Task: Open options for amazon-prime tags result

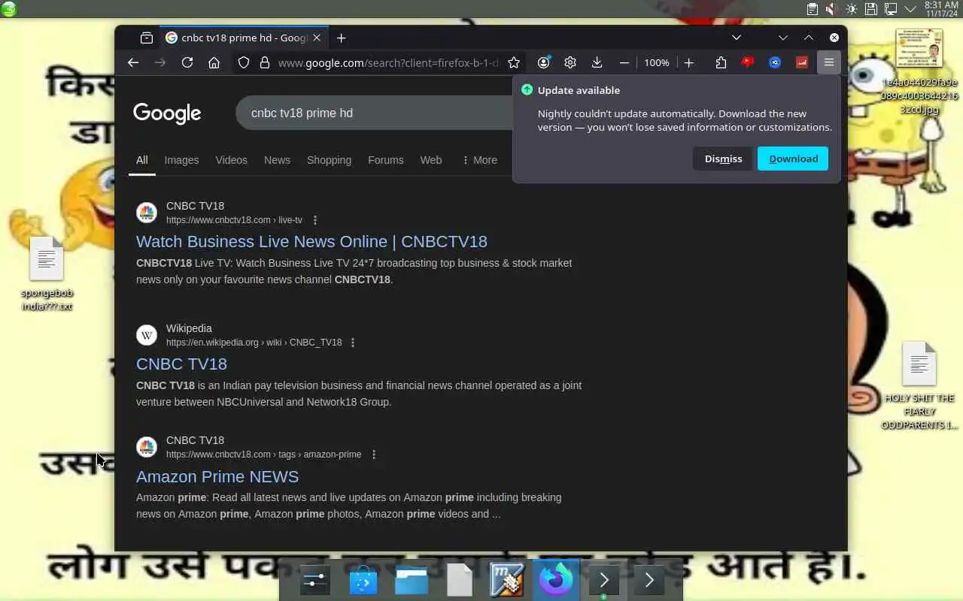Action: click(x=374, y=455)
